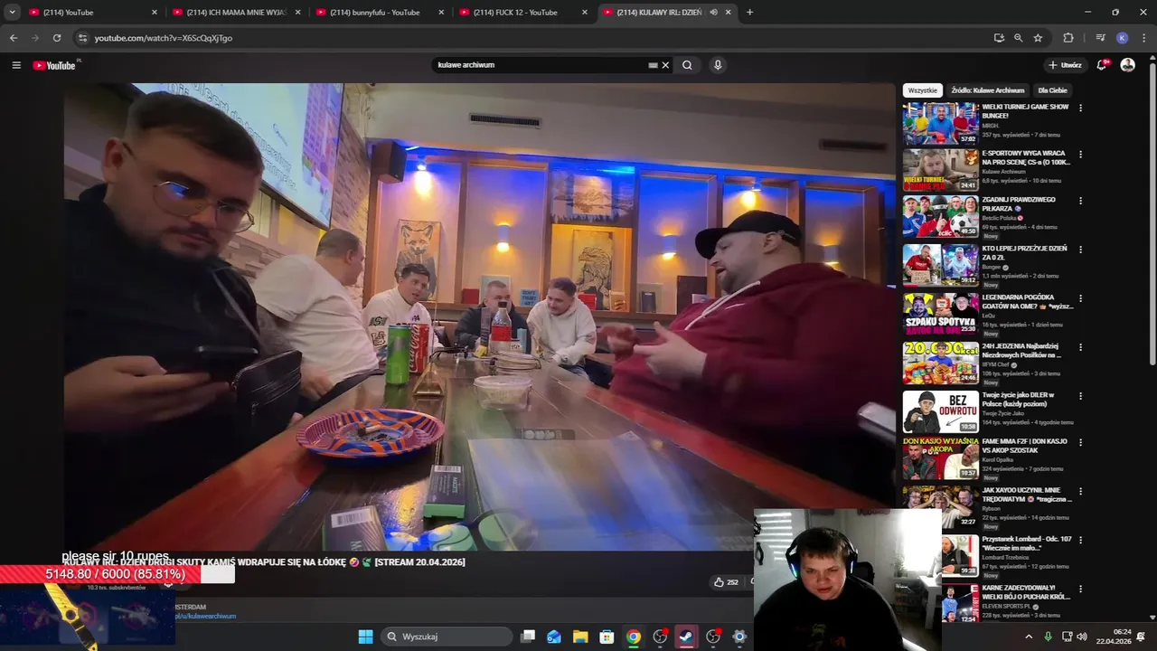Open the WIELKI TURNIEJ GAME SHOW thumbnail
The image size is (1157, 651).
coord(940,123)
